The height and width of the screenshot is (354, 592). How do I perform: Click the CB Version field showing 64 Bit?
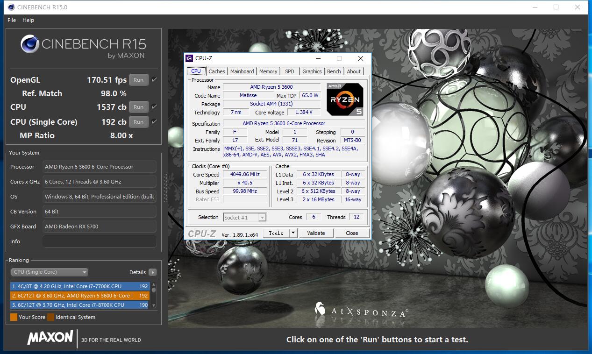pyautogui.click(x=99, y=212)
